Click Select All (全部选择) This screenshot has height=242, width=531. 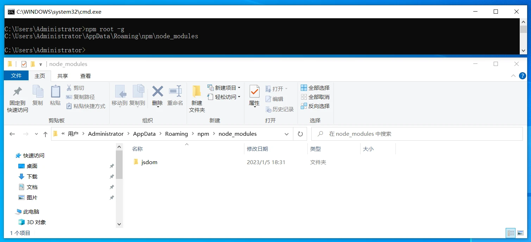click(x=316, y=88)
